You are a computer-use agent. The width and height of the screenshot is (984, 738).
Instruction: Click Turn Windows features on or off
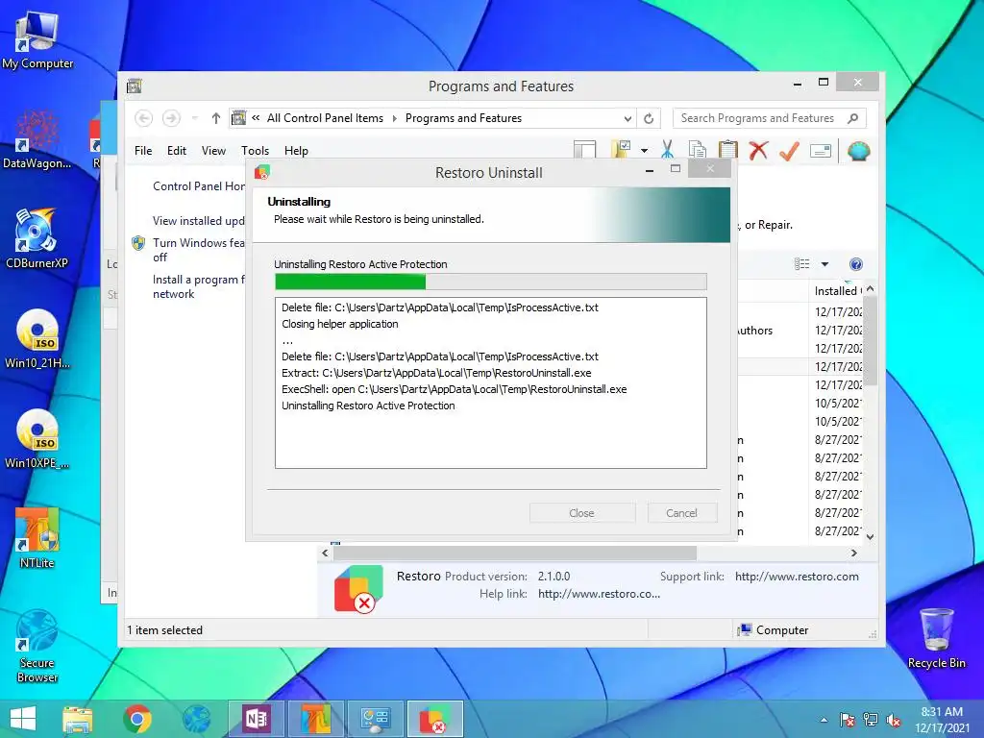pyautogui.click(x=198, y=250)
